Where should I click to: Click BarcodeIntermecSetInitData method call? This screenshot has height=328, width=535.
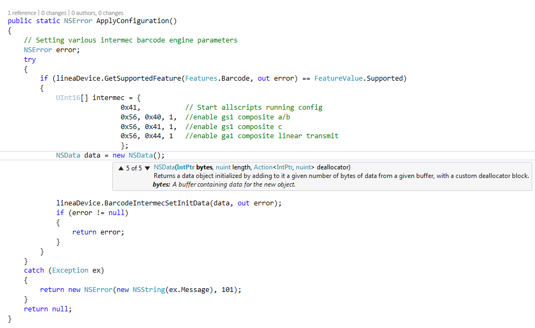tap(156, 203)
